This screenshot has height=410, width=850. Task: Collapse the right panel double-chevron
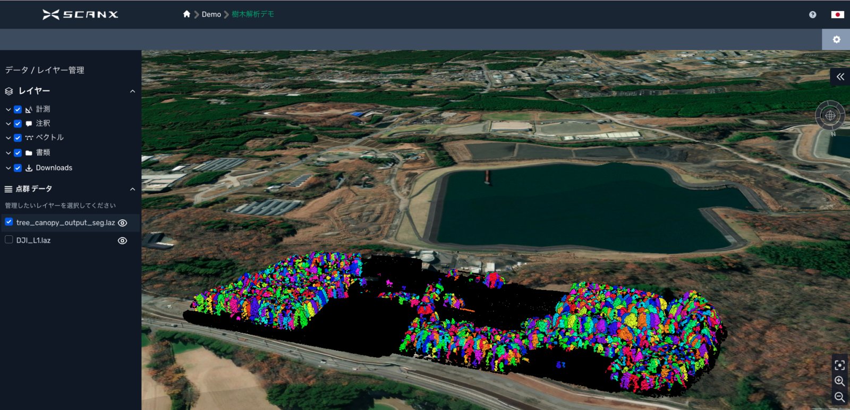(x=840, y=77)
